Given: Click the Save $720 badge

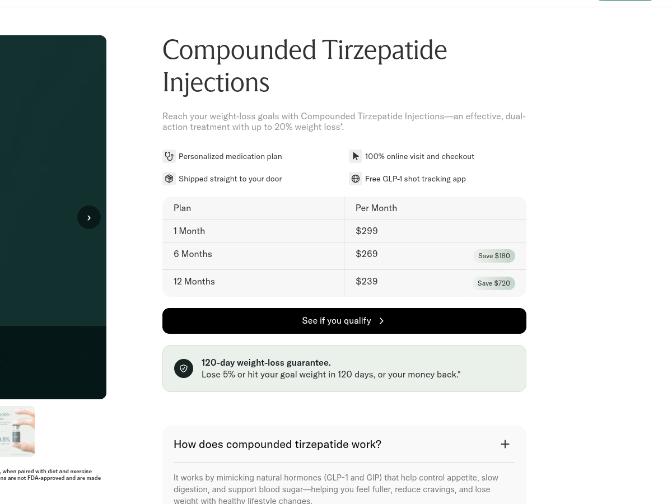Looking at the screenshot, I should [494, 283].
